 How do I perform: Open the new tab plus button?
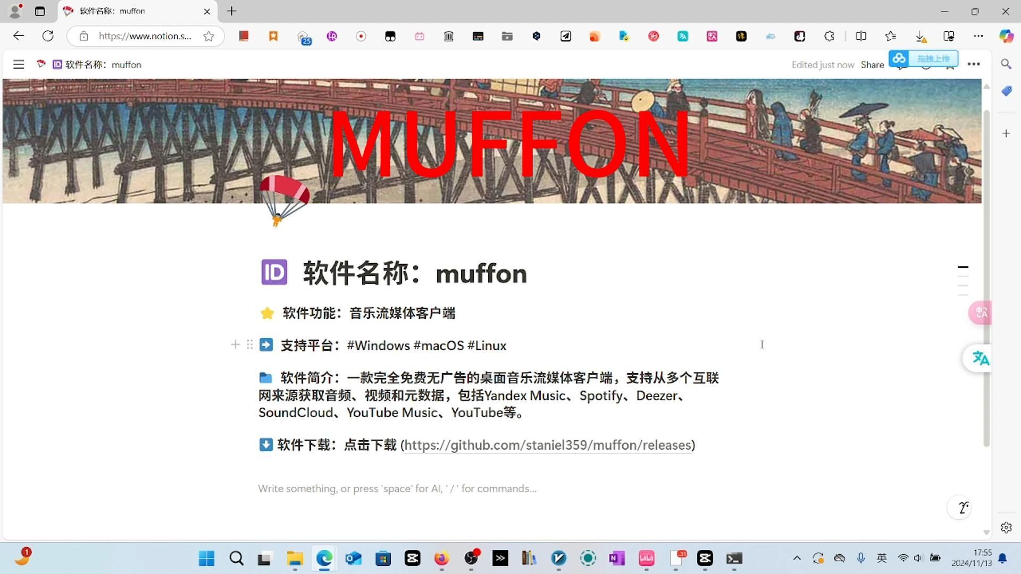point(232,11)
